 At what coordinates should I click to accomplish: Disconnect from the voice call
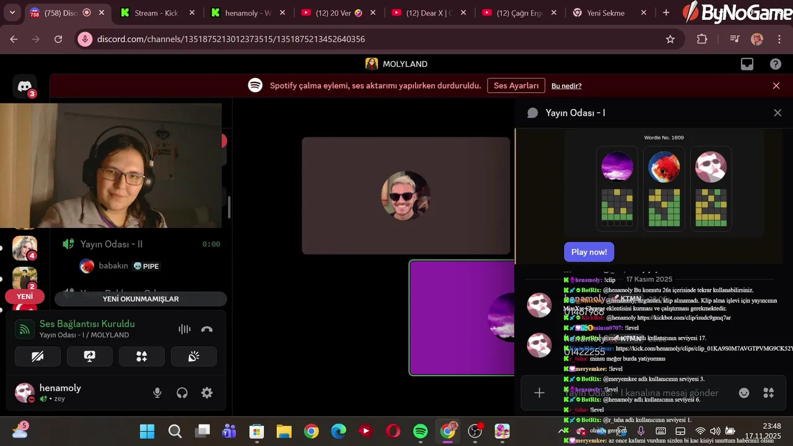coord(207,329)
